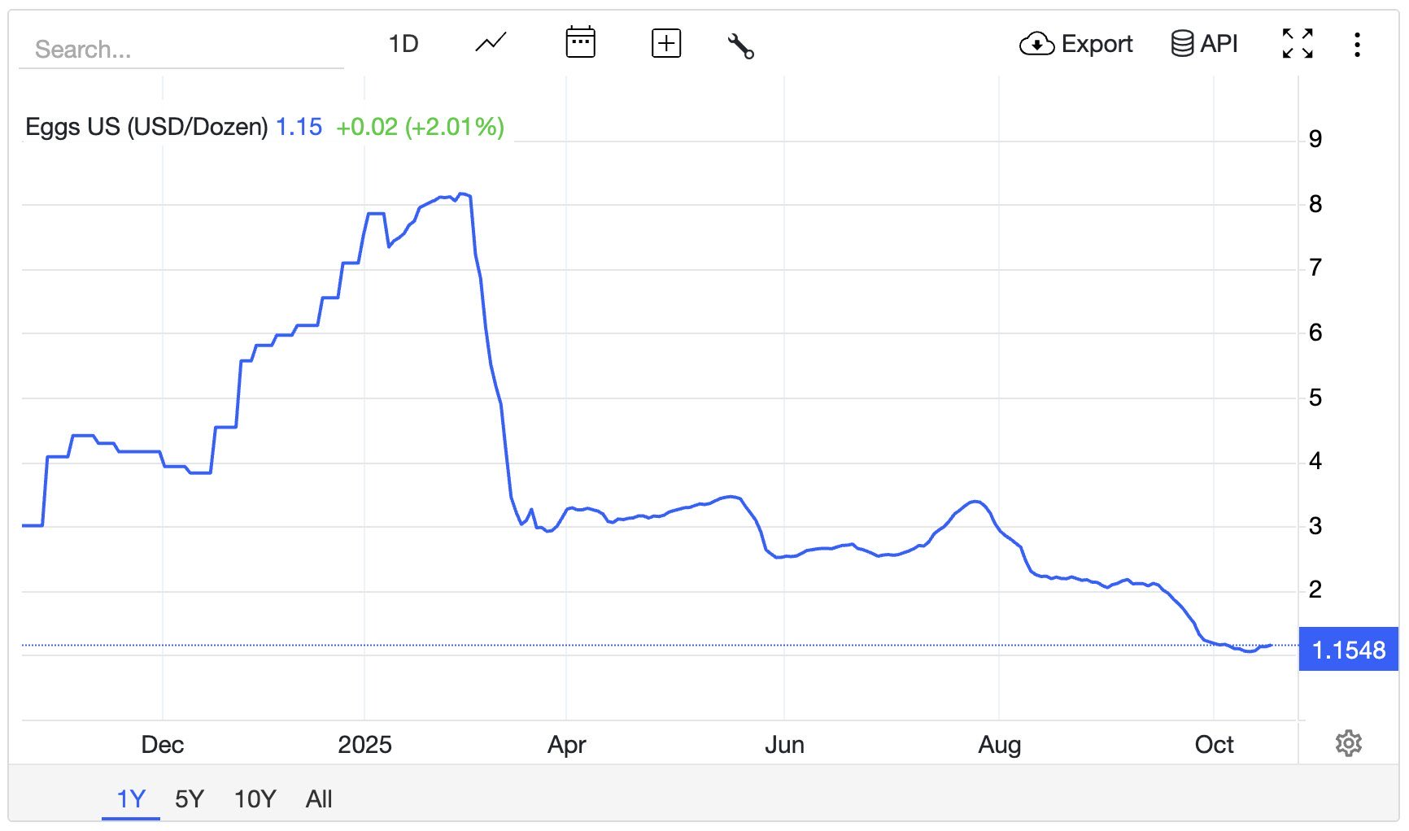The width and height of the screenshot is (1409, 831).
Task: Click the Apr x-axis label
Action: click(566, 745)
